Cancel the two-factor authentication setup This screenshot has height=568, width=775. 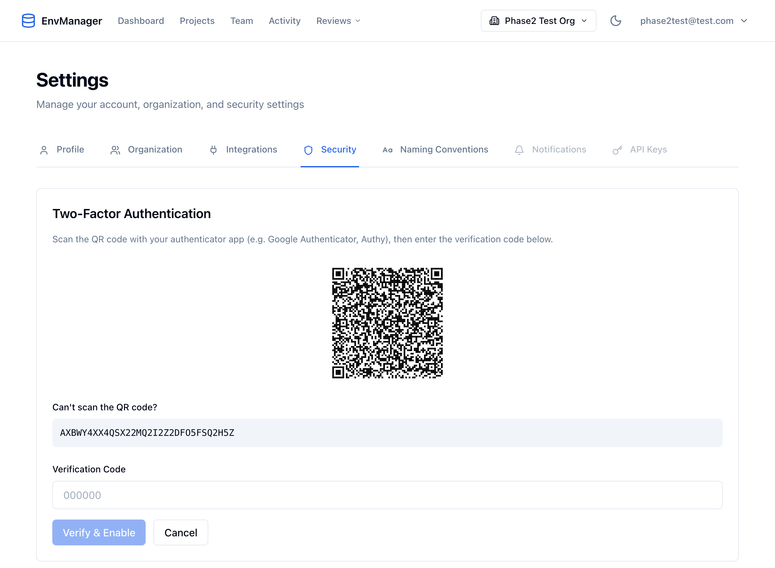[x=181, y=532]
